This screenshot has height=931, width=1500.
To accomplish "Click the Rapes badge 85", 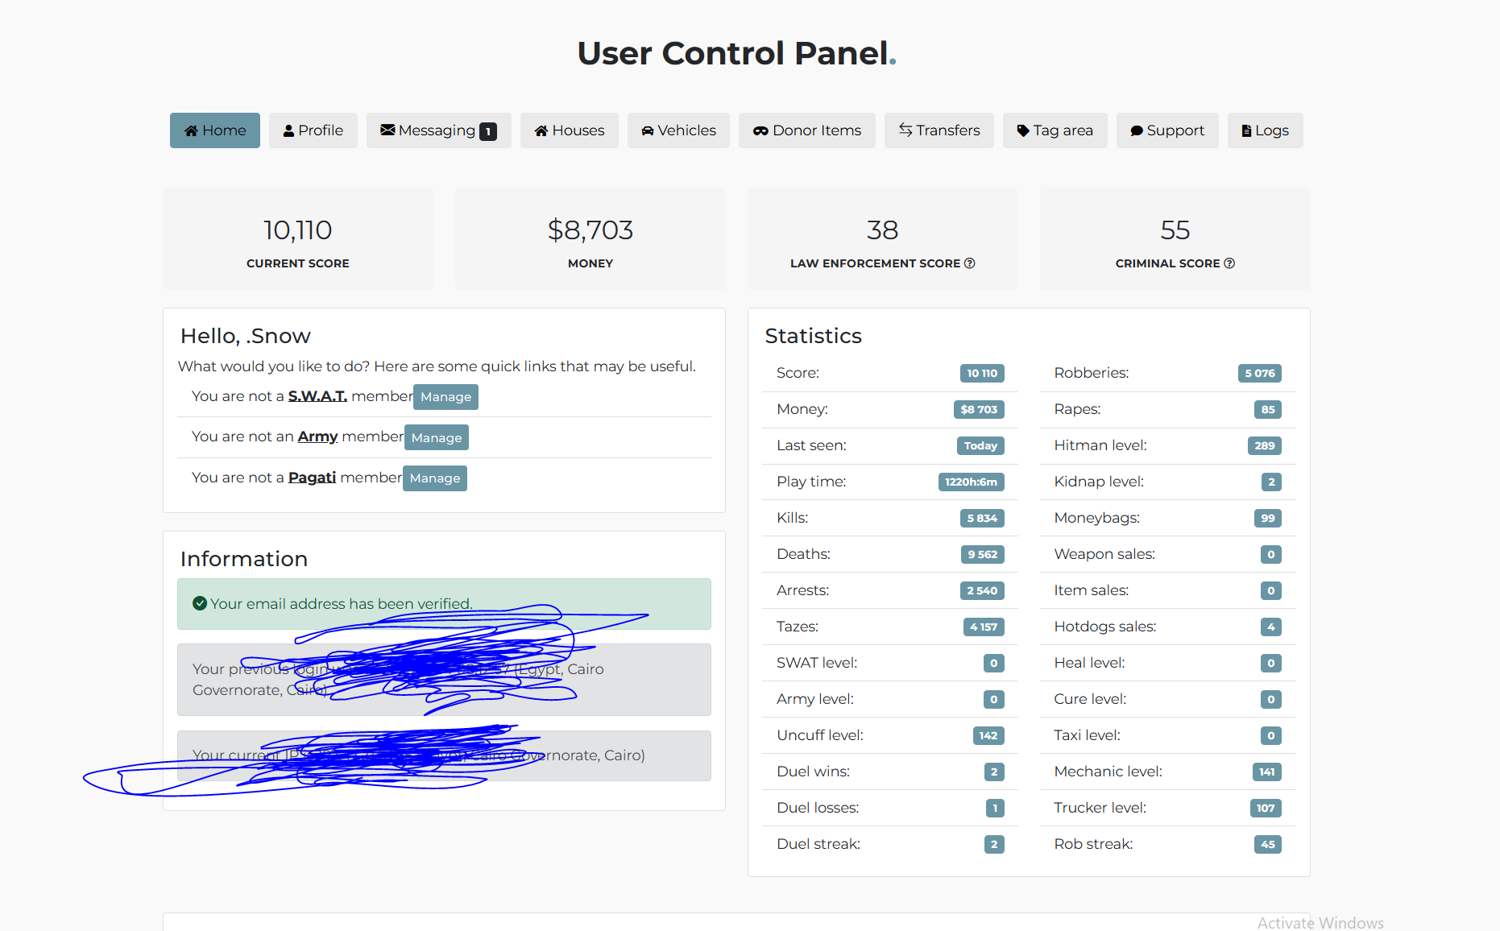I will (x=1268, y=409).
